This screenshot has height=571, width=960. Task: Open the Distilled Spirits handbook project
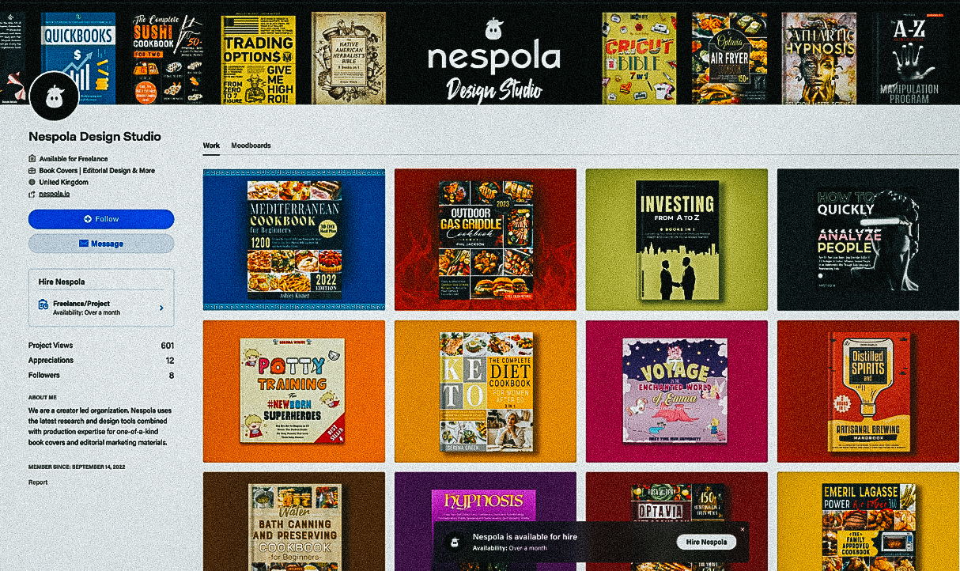[x=868, y=391]
